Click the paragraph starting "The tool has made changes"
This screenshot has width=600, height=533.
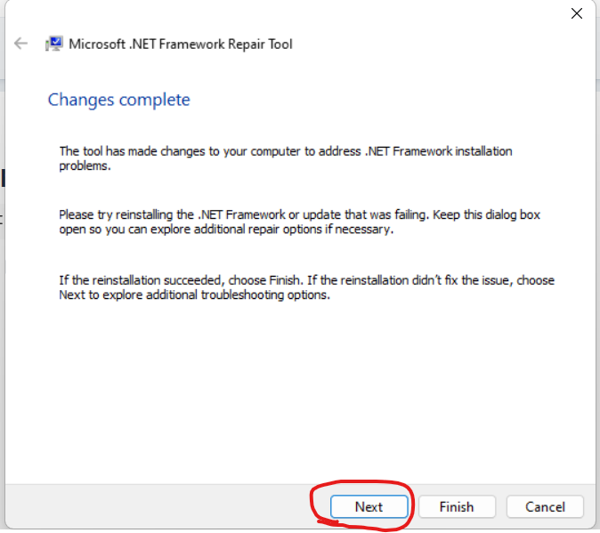[286, 158]
